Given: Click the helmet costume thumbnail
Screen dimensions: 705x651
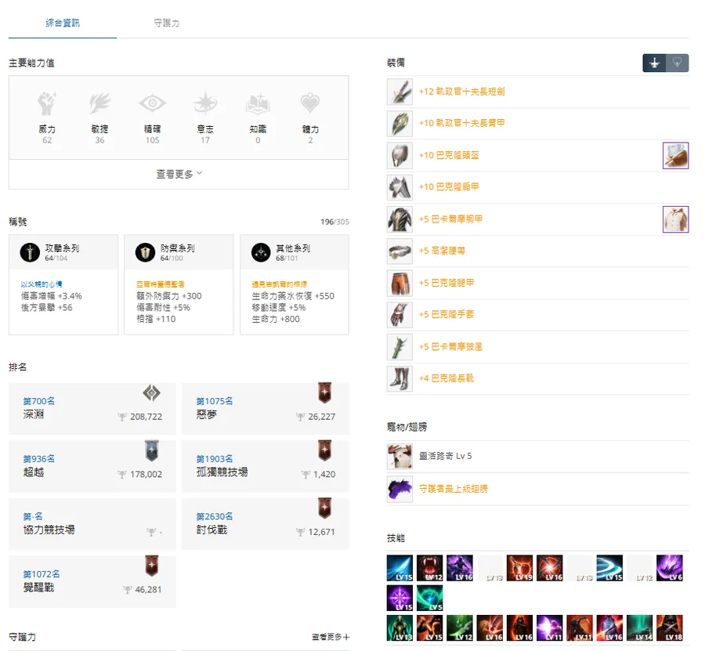Looking at the screenshot, I should click(x=675, y=155).
